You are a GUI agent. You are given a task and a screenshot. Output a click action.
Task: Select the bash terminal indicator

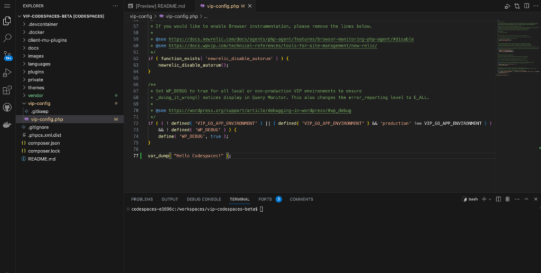tap(470, 199)
